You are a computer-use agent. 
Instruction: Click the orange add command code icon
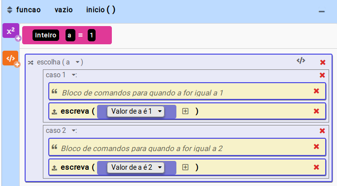click(x=10, y=58)
